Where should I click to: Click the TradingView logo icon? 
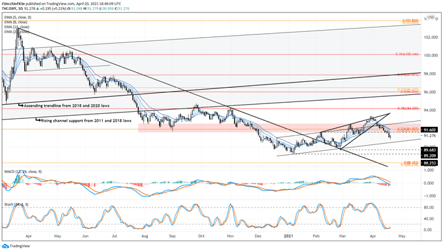tap(5, 246)
